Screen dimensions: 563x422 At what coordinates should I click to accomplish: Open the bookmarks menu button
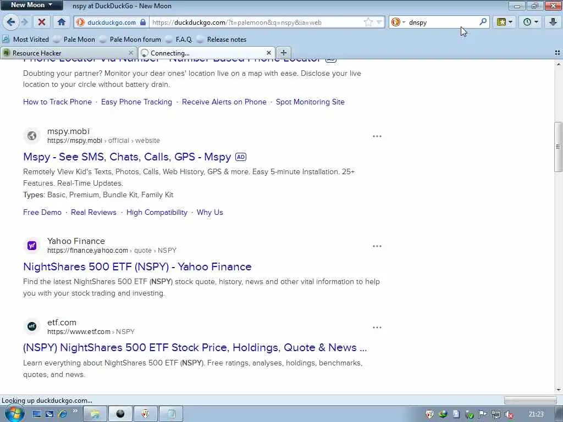click(505, 22)
